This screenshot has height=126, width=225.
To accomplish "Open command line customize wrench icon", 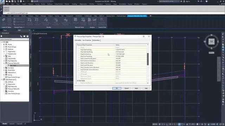I will (1, 10).
